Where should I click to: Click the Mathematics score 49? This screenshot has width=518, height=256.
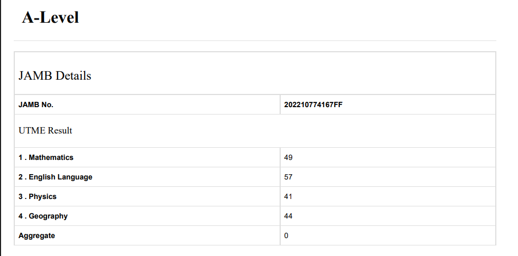click(x=289, y=157)
